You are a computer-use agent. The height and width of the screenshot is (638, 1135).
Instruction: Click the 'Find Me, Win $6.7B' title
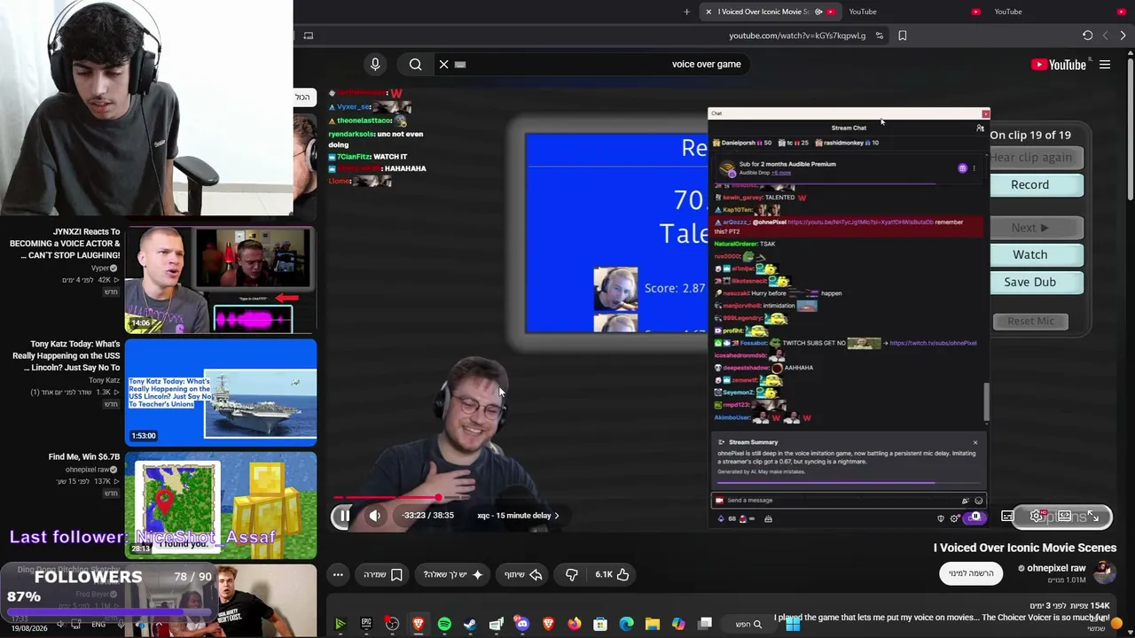[x=84, y=457]
